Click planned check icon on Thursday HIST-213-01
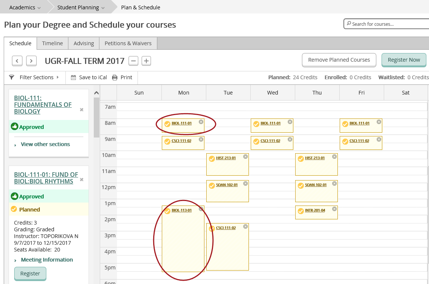This screenshot has height=284, width=429. tap(301, 159)
